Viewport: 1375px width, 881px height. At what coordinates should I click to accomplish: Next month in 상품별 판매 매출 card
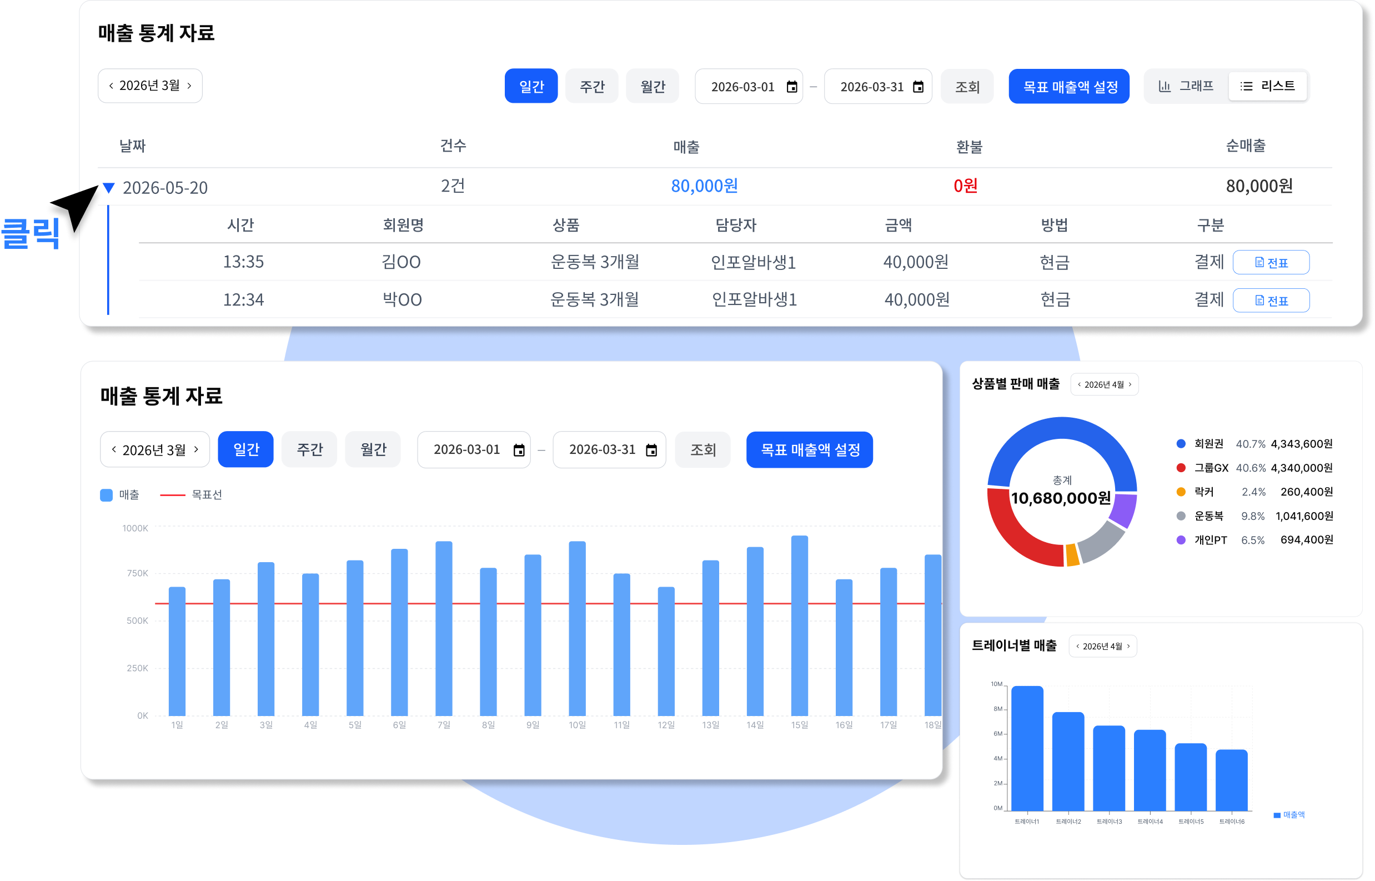pos(1130,385)
